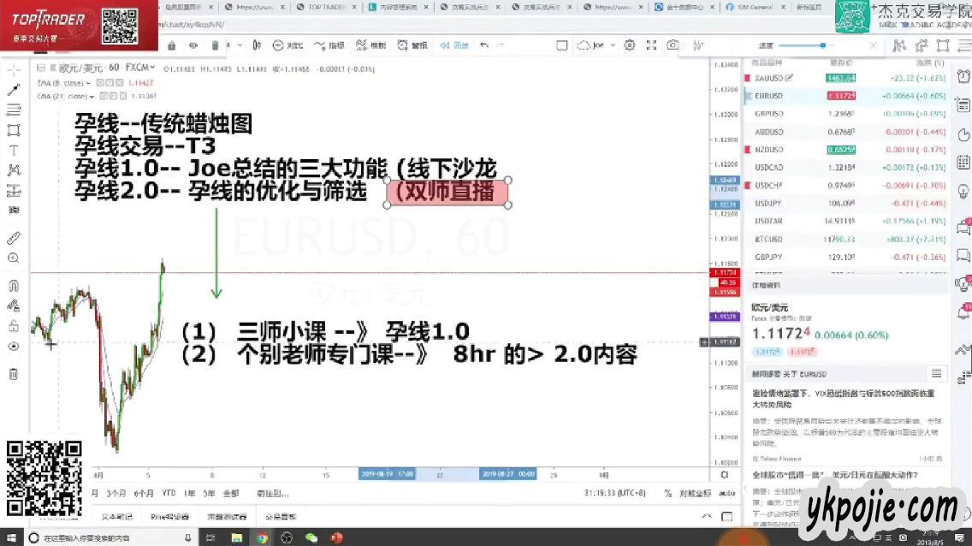The image size is (972, 546).
Task: Open the Windows Start menu
Action: click(x=10, y=537)
